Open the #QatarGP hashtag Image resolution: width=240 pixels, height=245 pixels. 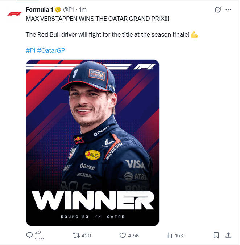pos(51,50)
